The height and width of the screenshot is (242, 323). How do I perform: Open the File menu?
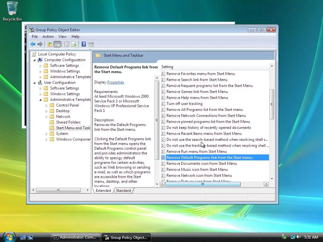pos(35,37)
